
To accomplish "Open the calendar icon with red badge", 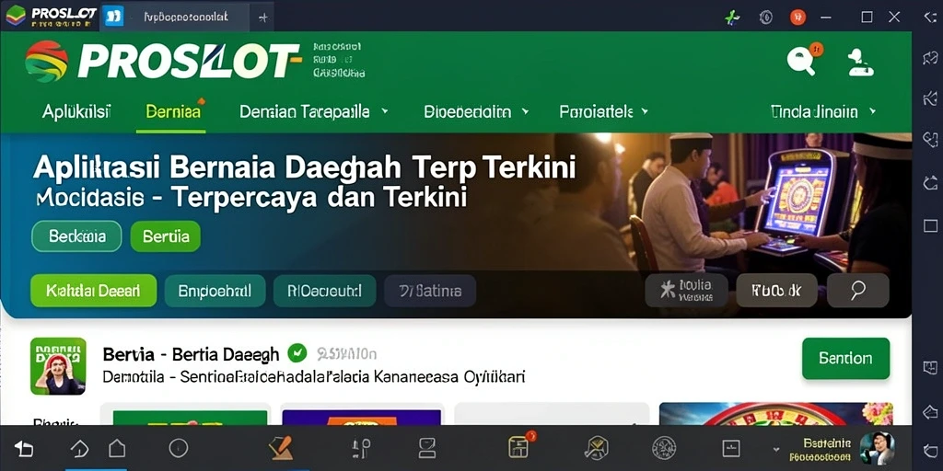I will (x=519, y=446).
